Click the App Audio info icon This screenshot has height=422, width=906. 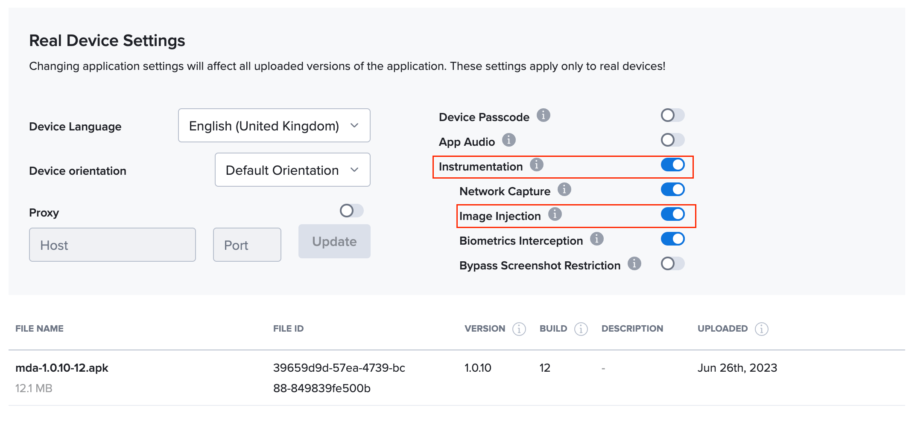click(x=509, y=140)
